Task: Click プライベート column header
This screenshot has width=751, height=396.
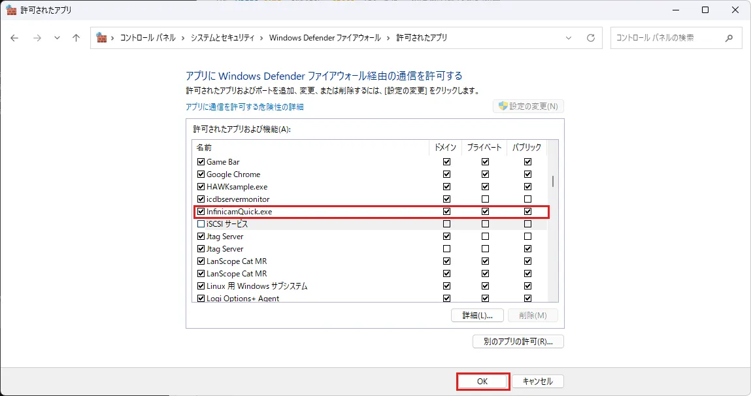Action: pos(484,148)
